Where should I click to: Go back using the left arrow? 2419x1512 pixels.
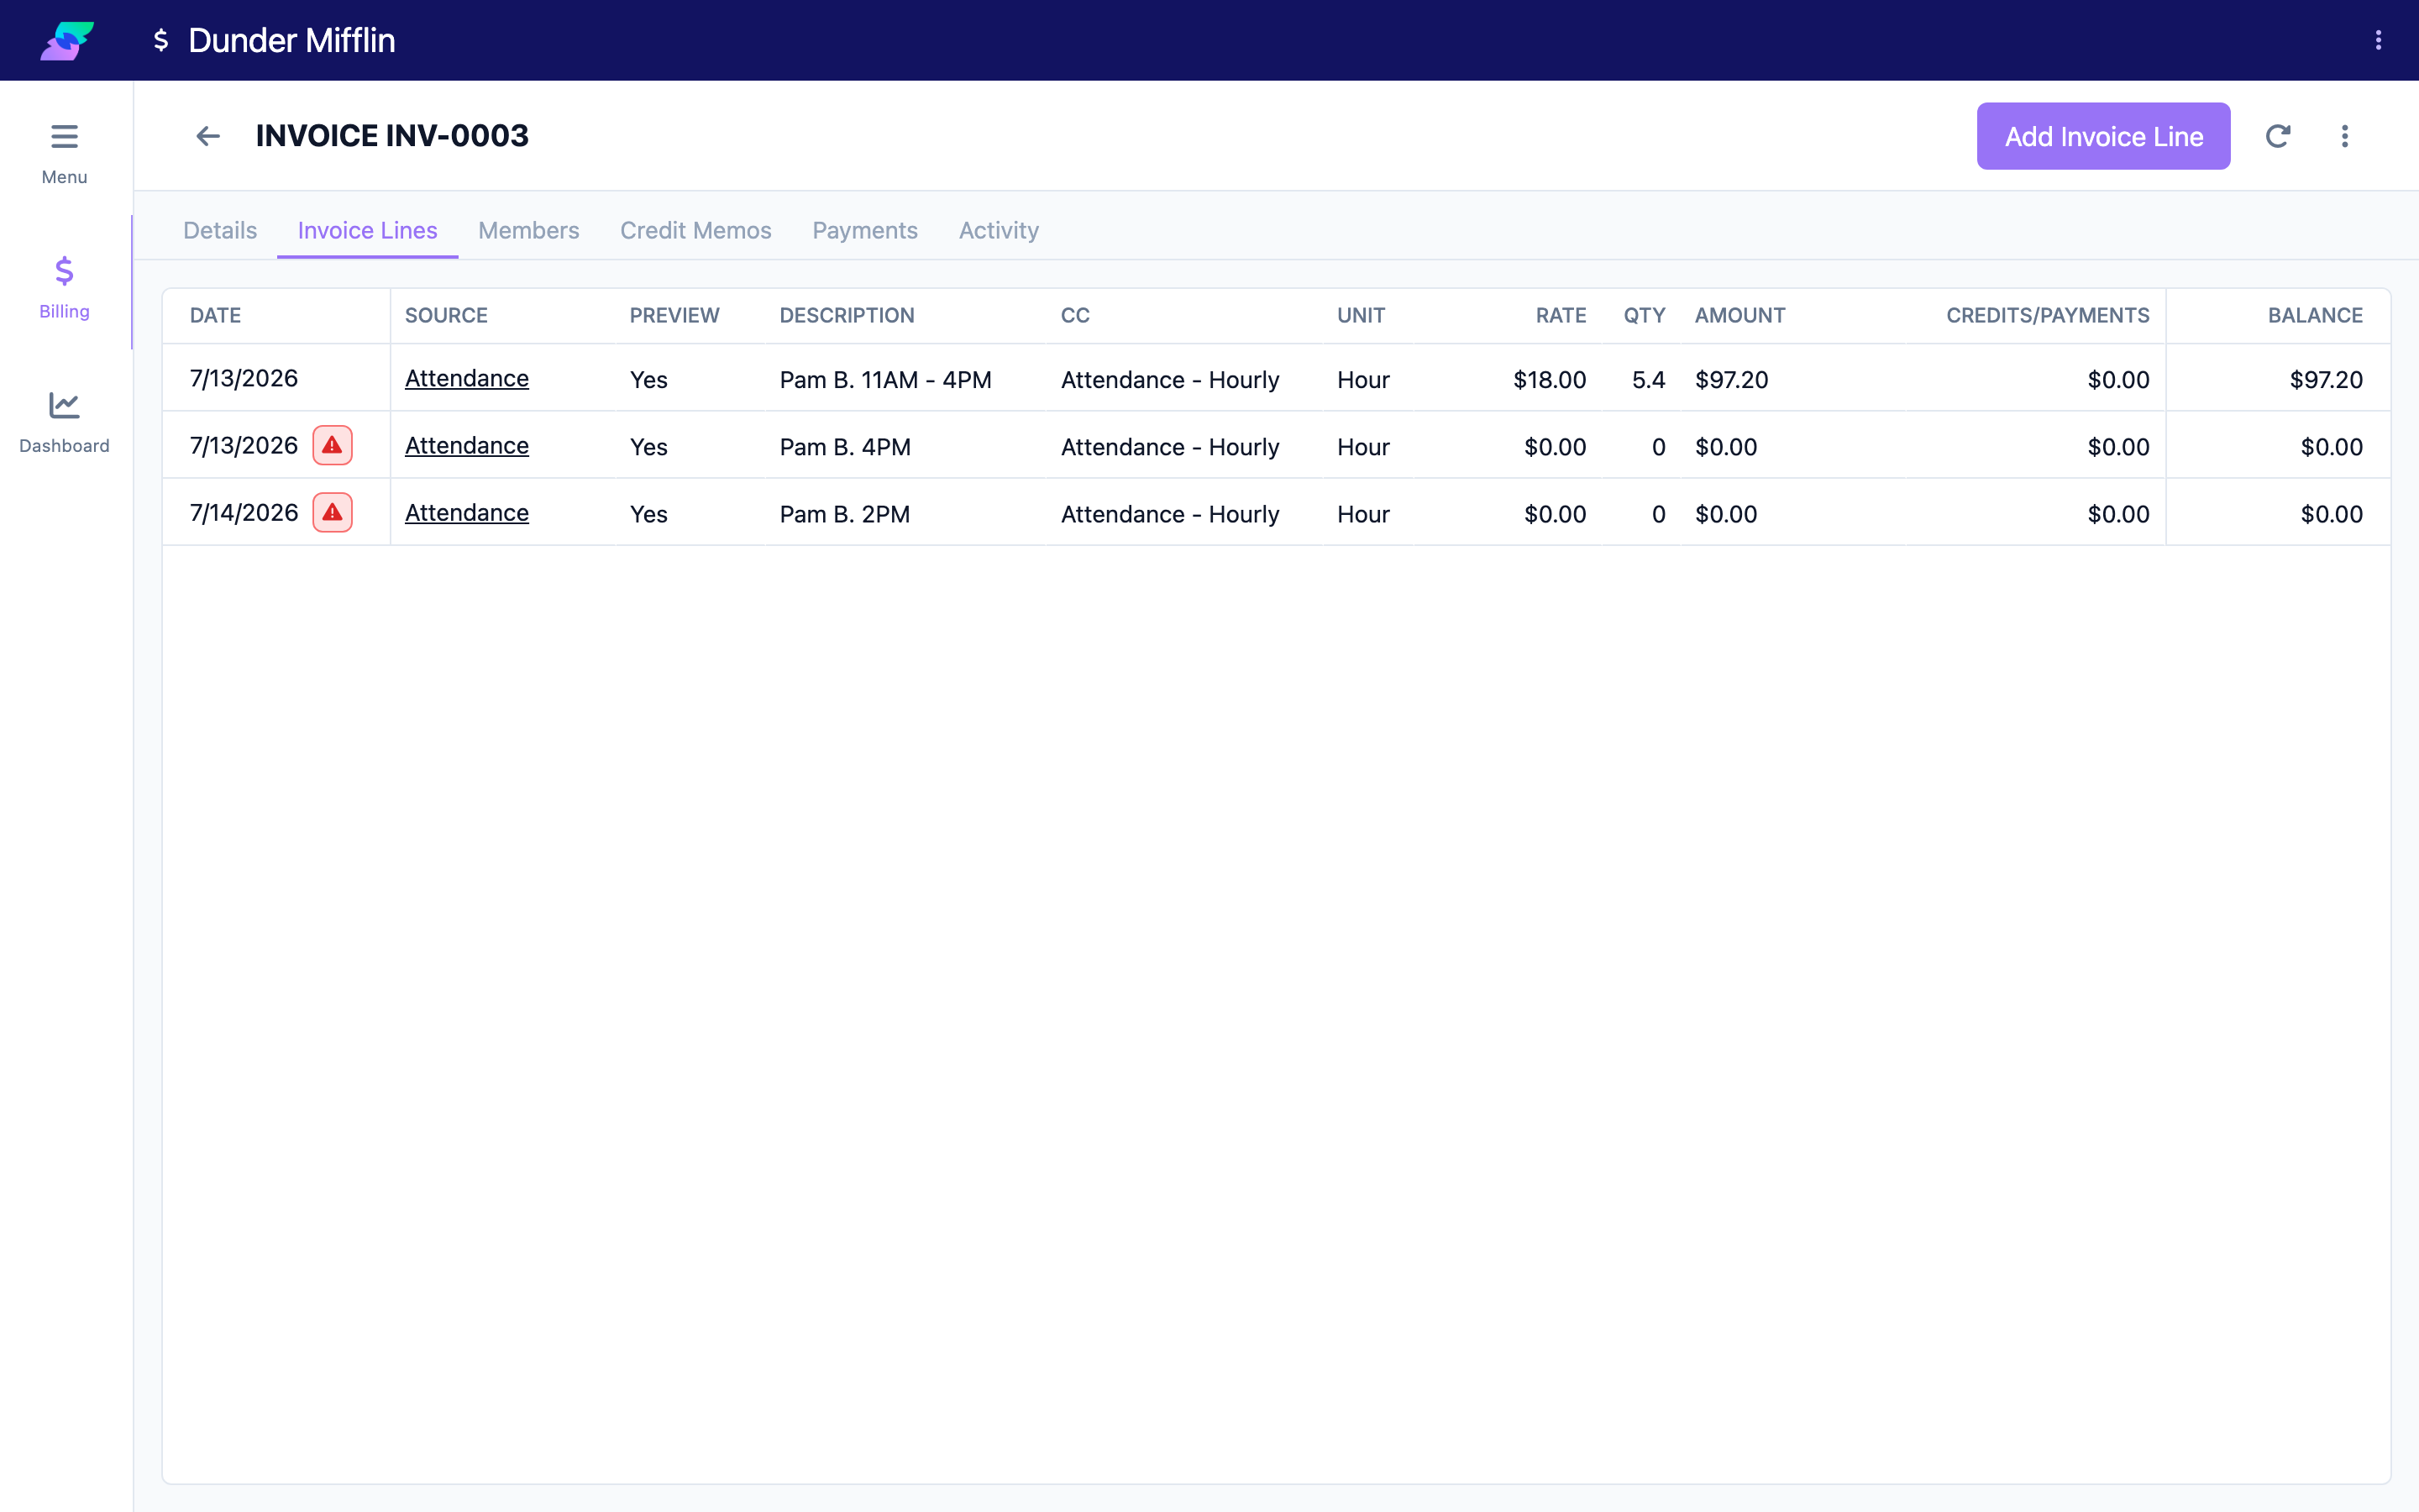tap(207, 136)
